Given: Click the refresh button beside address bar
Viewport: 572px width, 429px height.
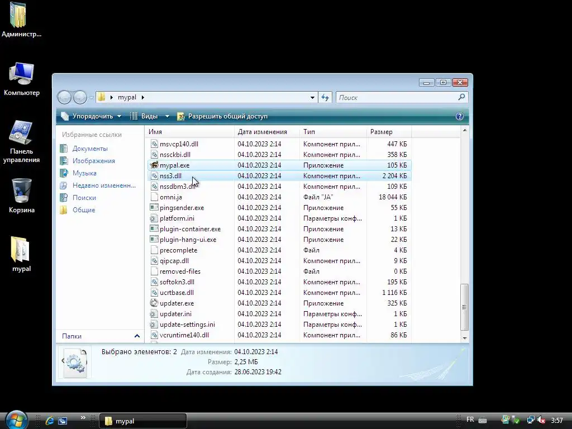Looking at the screenshot, I should pos(325,97).
